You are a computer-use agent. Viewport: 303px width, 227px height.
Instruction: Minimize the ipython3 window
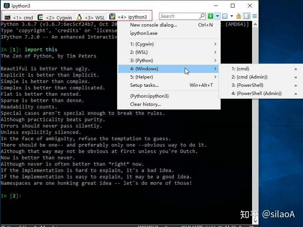[216, 6]
